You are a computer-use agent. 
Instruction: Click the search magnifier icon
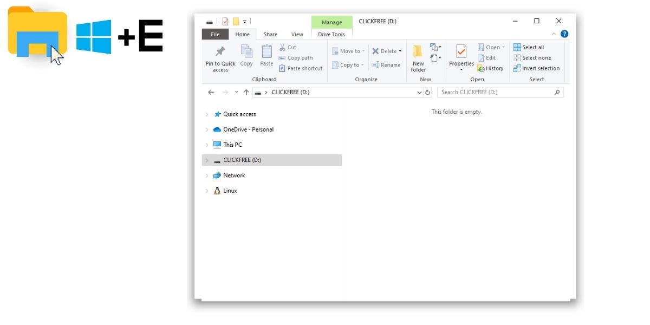pyautogui.click(x=557, y=92)
